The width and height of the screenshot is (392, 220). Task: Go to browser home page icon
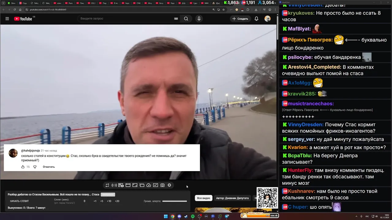(20, 9)
